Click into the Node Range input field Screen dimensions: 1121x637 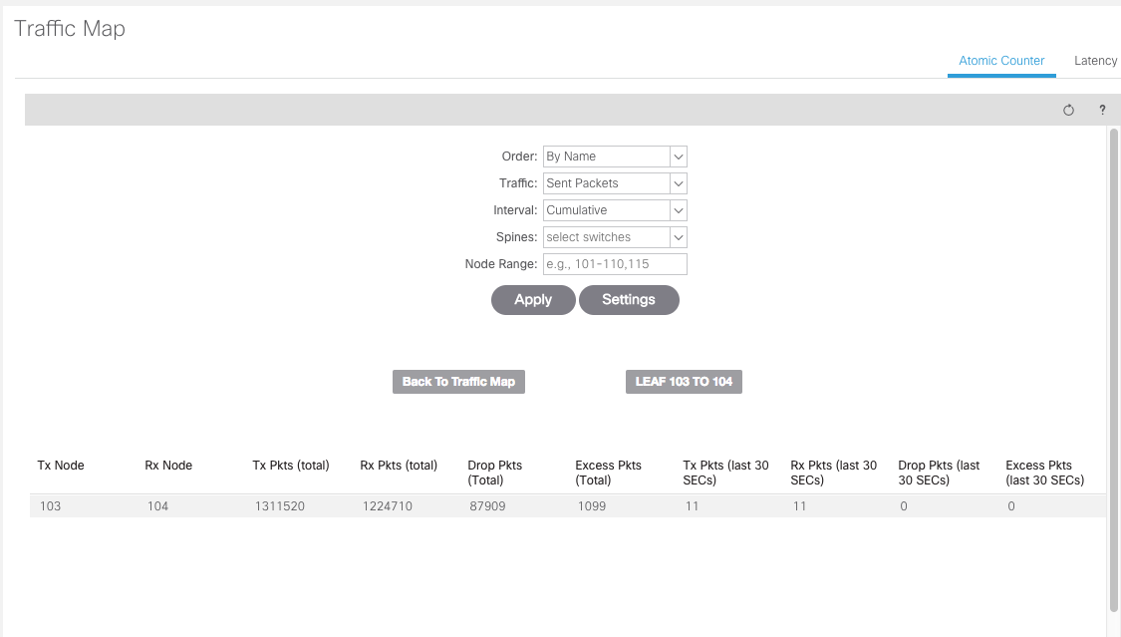615,264
